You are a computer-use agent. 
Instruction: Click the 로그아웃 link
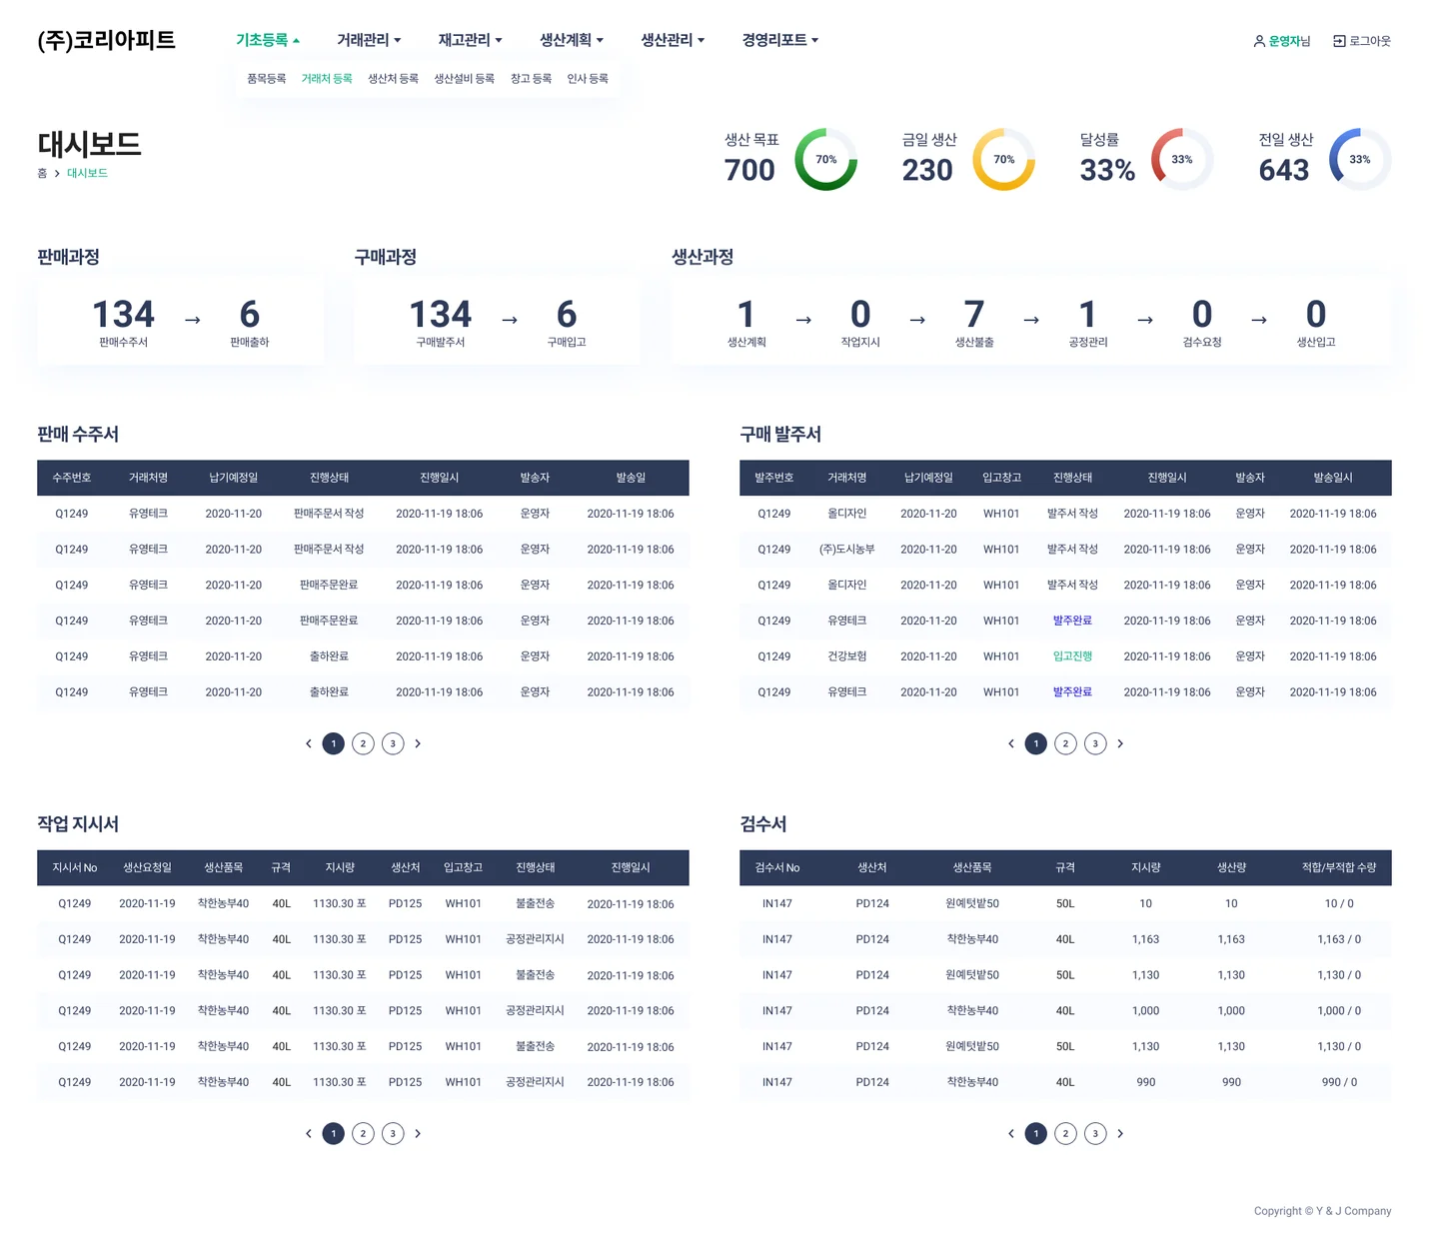click(x=1370, y=41)
